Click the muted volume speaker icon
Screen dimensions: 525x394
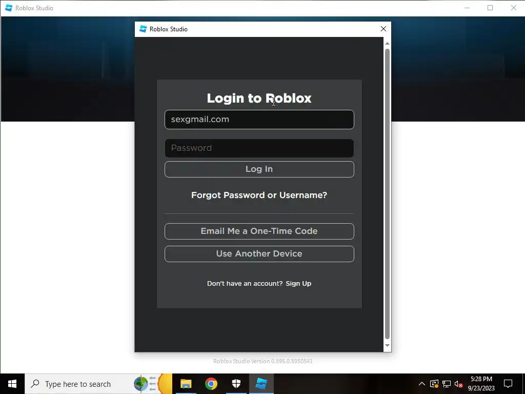(x=458, y=384)
